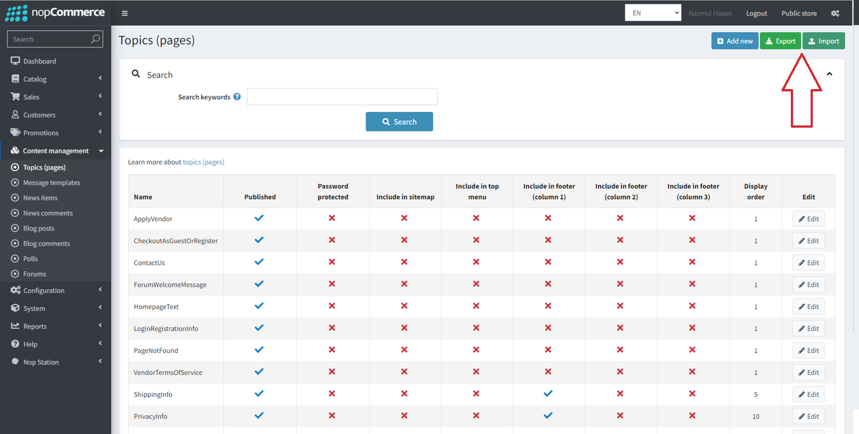Expand the Reports menu arrow

[100, 326]
